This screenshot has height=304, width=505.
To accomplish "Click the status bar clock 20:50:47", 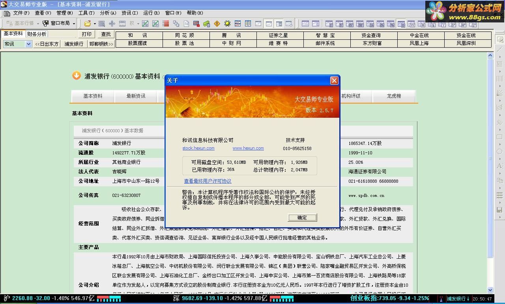I will [482, 299].
